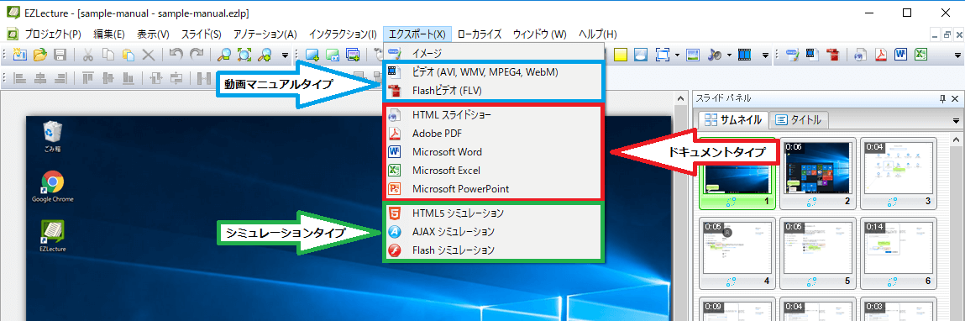
Task: Paste from clipboard toolbar icon
Action: point(128,55)
